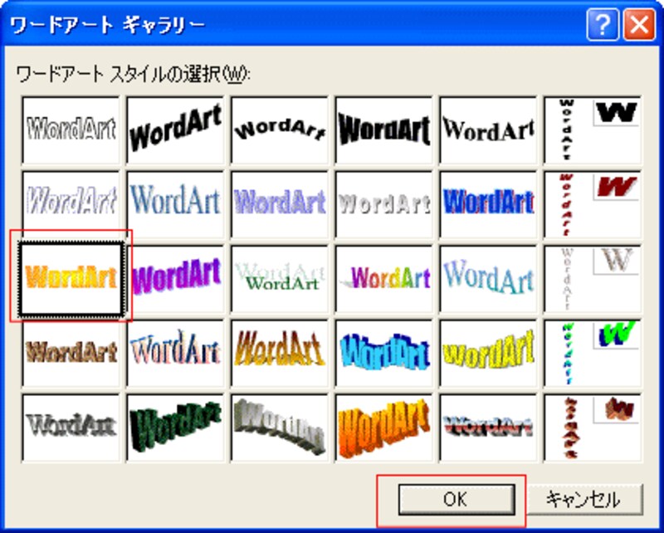Pick the yellow 3D WordArt style

click(x=488, y=354)
